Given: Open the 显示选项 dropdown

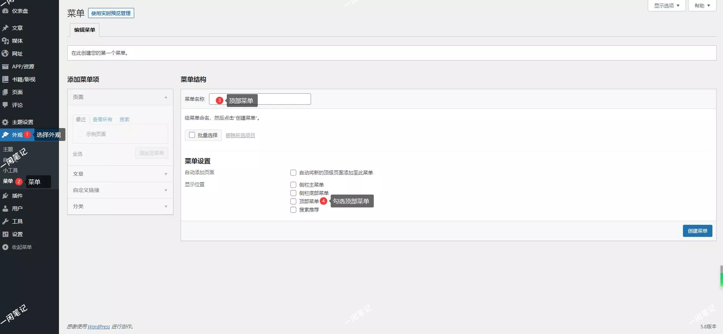Looking at the screenshot, I should (666, 6).
